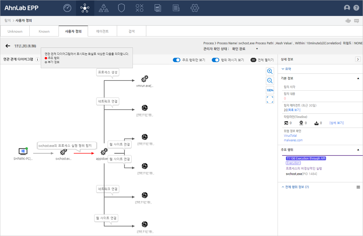Fit diagram to screen with fullscreen icon
The height and width of the screenshot is (236, 363).
270,99
